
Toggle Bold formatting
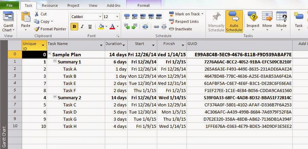coord(74,27)
